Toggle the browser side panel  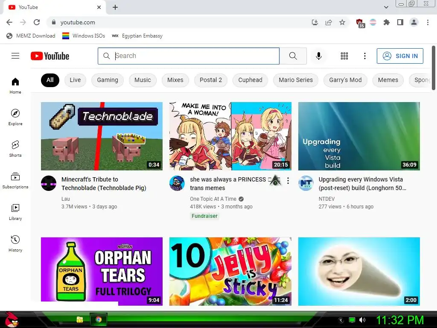(x=400, y=22)
